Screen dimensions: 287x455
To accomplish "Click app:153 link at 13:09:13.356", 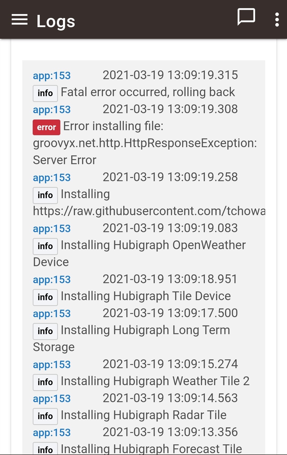I will pos(52,433).
